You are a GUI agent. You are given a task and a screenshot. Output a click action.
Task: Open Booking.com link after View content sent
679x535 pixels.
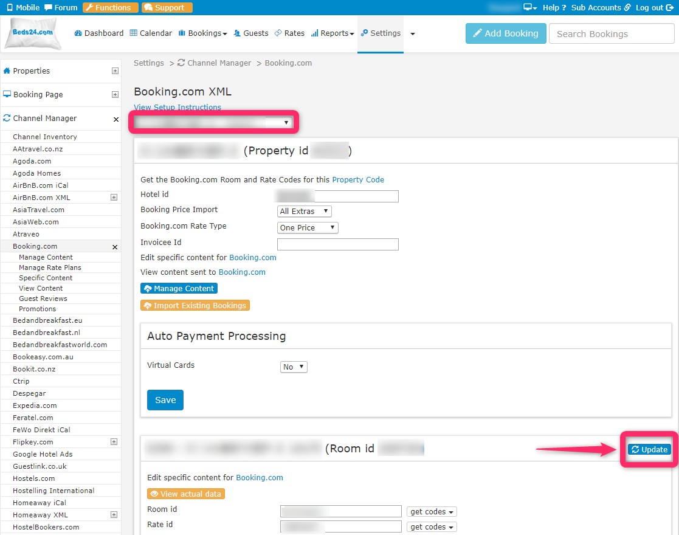242,272
